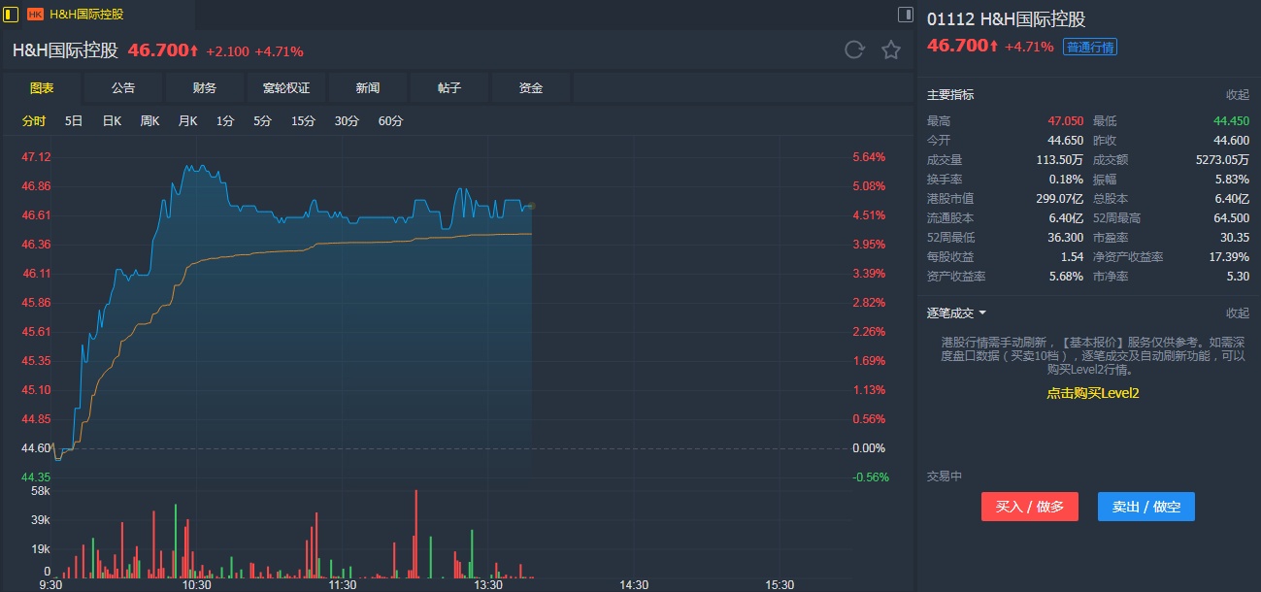This screenshot has height=592, width=1261.
Task: Toggle the right panel layout icon
Action: (x=905, y=15)
